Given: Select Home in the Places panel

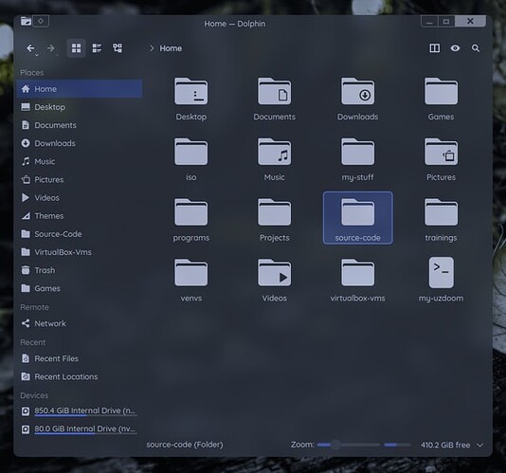Looking at the screenshot, I should tap(80, 89).
